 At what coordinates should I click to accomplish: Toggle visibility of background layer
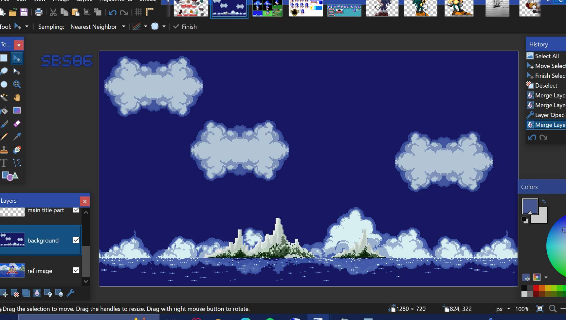[76, 240]
